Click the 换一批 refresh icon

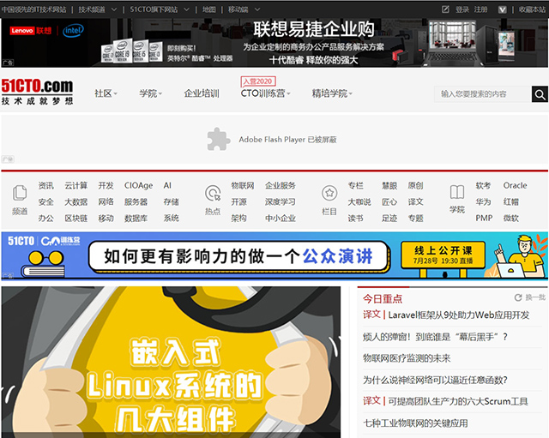tap(518, 297)
